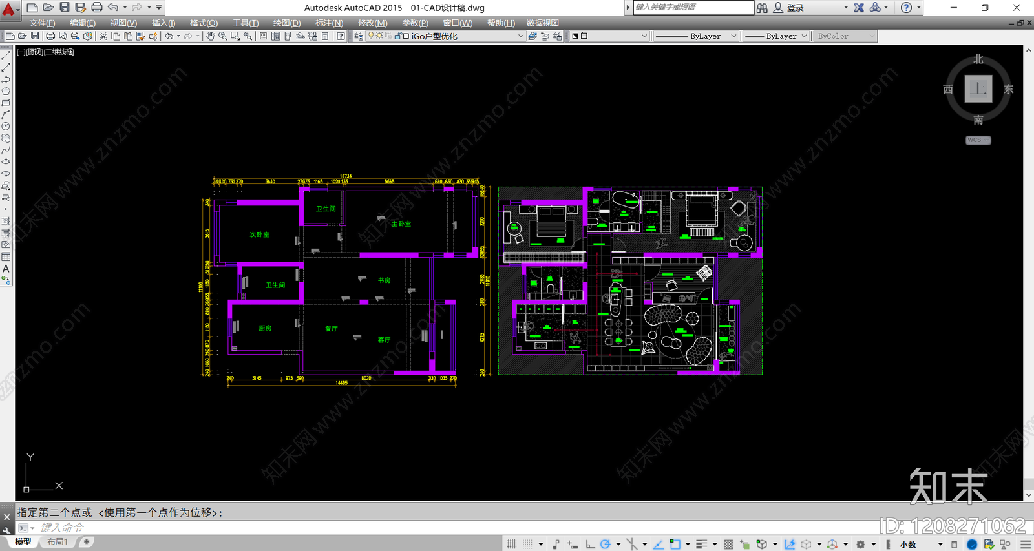Click the keyword search input field
The width and height of the screenshot is (1034, 551).
(693, 7)
